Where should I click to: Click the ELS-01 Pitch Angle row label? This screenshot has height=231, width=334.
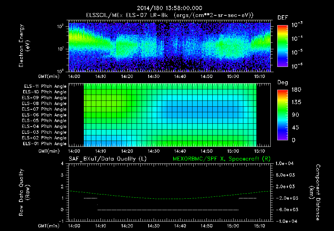pyautogui.click(x=45, y=144)
